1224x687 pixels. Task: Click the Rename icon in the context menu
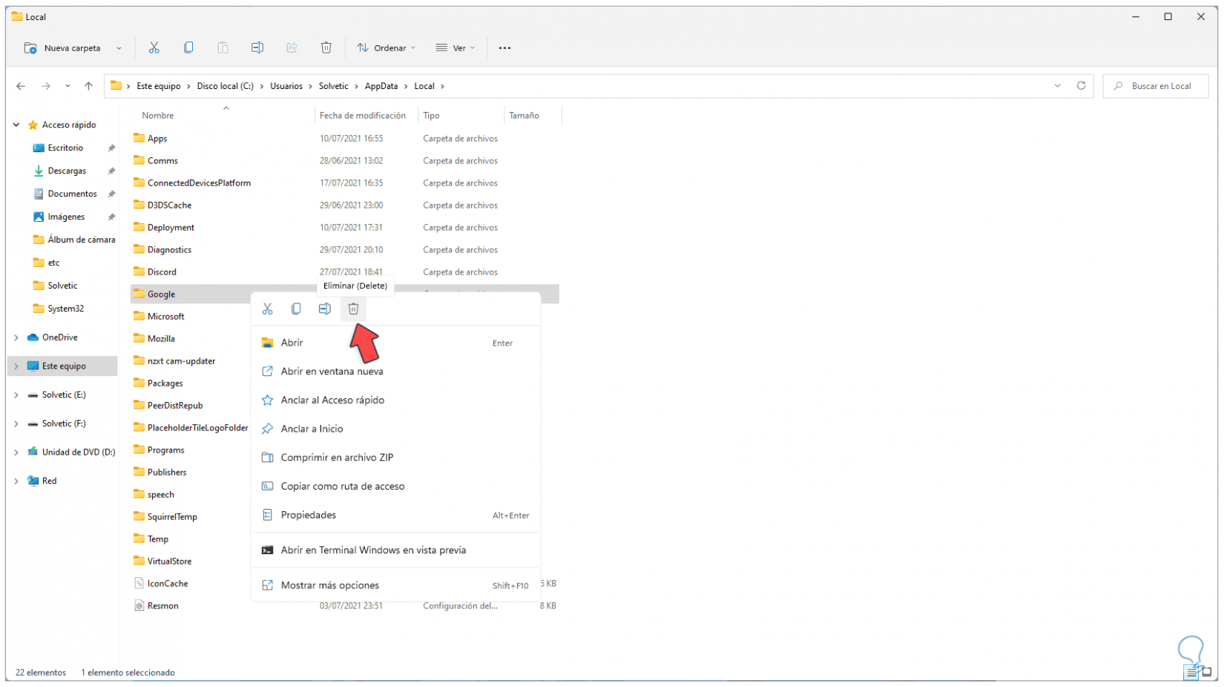pos(325,309)
